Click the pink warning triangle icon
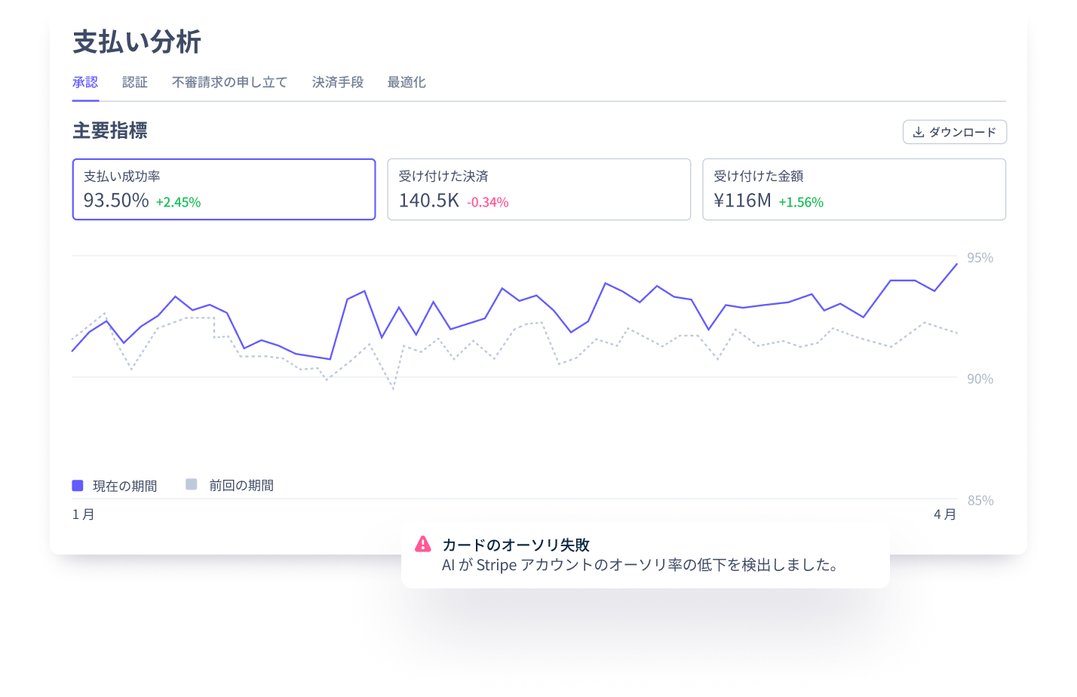Image resolution: width=1077 pixels, height=697 pixels. point(423,544)
